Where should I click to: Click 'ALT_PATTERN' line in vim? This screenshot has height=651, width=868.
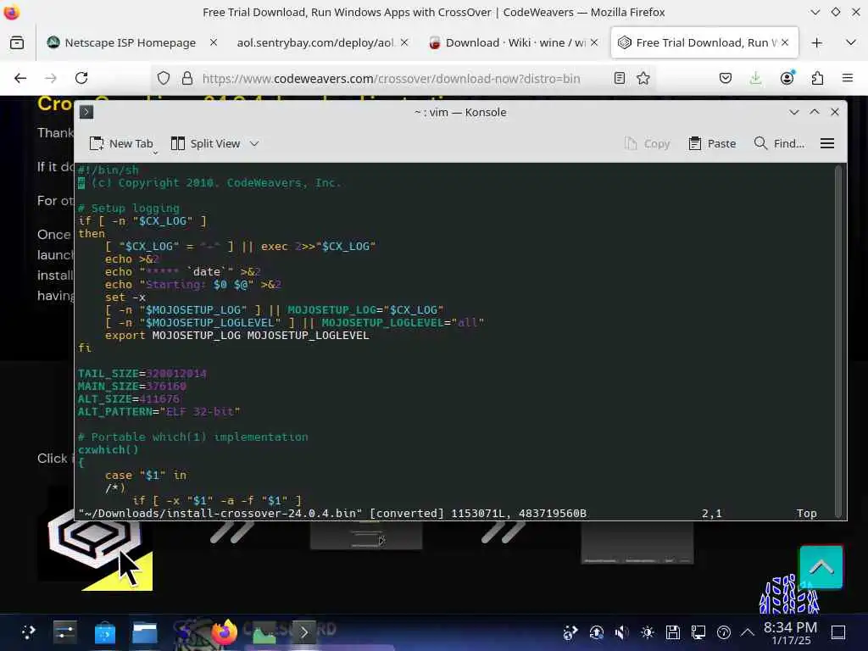click(159, 412)
